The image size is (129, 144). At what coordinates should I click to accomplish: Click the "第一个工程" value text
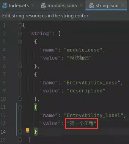(81, 123)
